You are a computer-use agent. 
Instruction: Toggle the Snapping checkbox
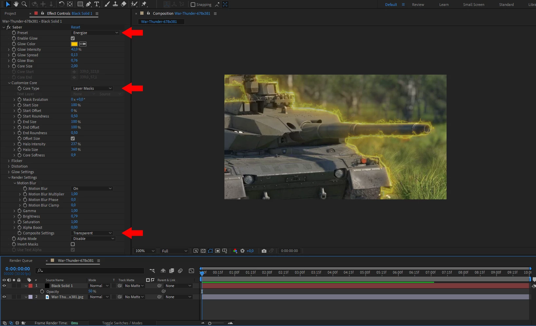click(193, 5)
